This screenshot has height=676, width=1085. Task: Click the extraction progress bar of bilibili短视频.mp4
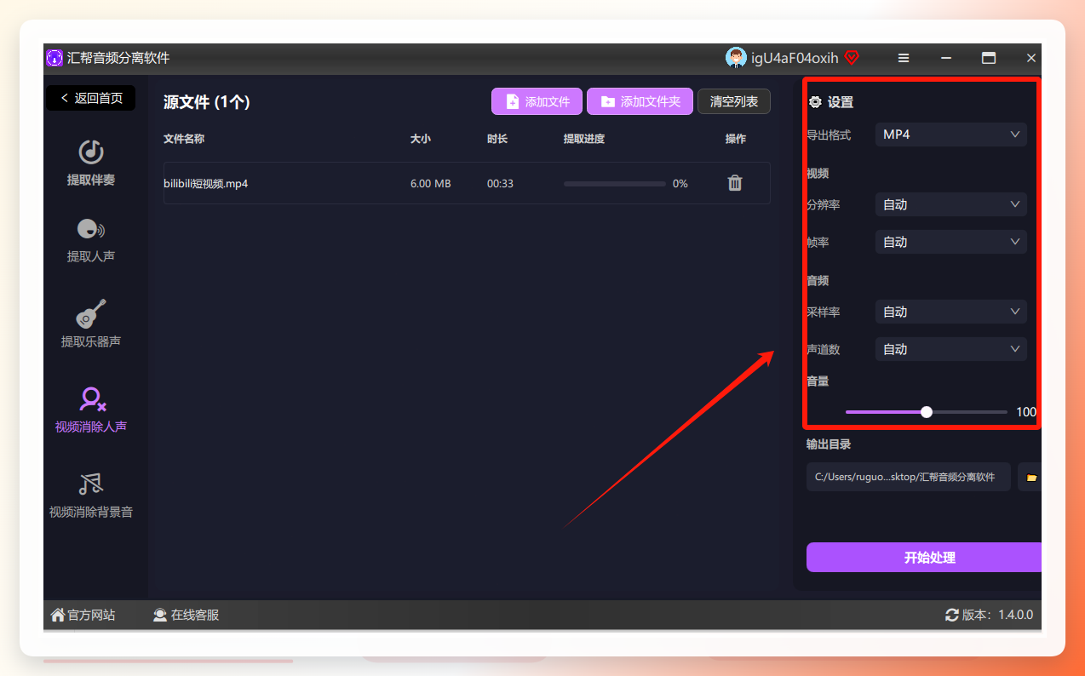(615, 184)
